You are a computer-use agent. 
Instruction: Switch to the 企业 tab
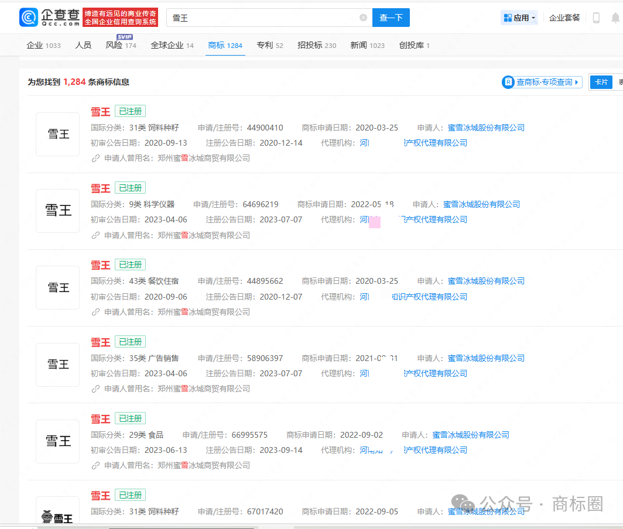pos(44,45)
